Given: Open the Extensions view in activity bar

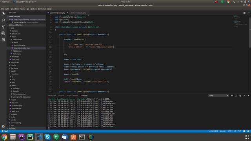Looking at the screenshot, I should (x=3, y=40).
